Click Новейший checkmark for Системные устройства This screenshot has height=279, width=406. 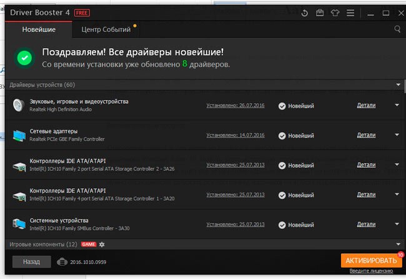point(282,225)
